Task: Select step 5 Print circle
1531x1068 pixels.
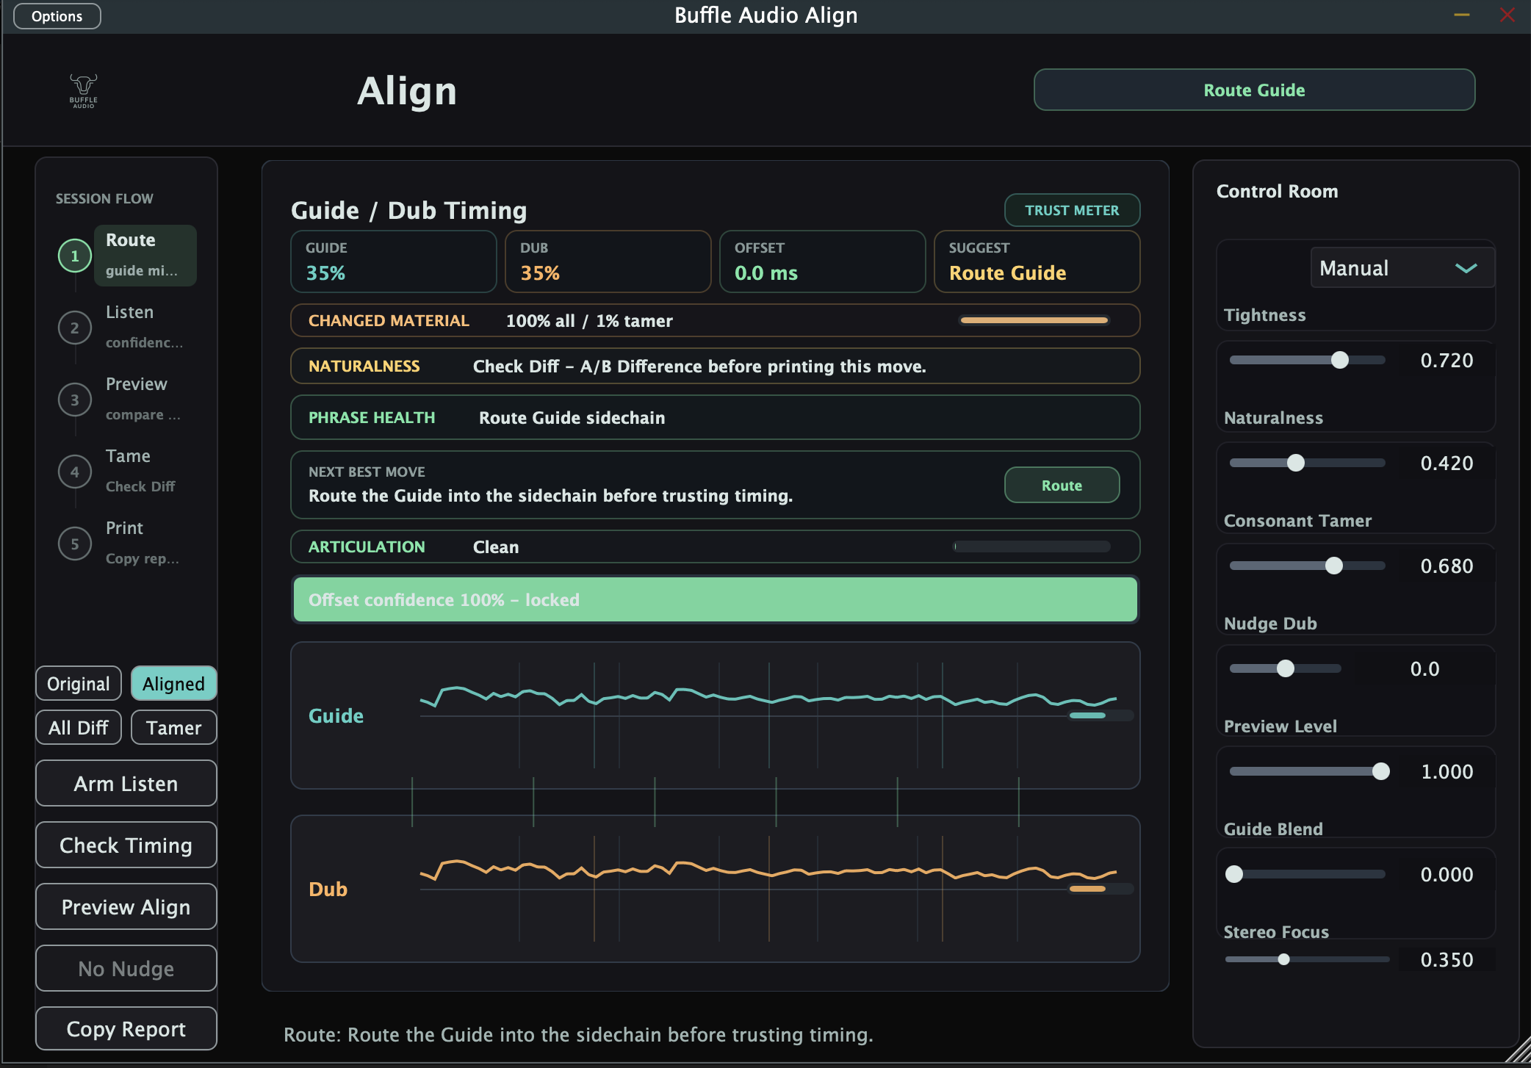Action: pyautogui.click(x=74, y=544)
